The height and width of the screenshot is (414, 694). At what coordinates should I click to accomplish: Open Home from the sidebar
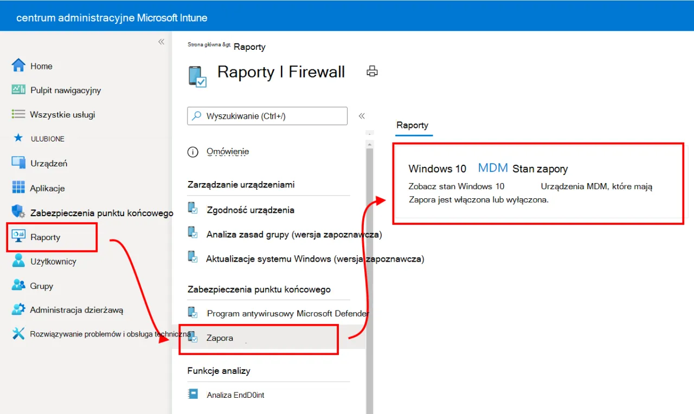coord(41,66)
